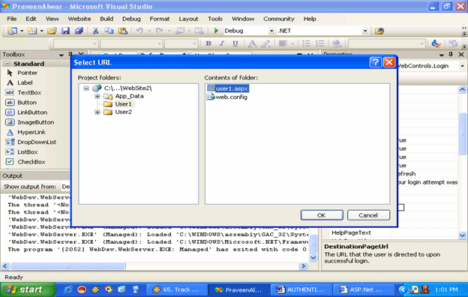Switch to the AUTHENTI... taskbar window

301,289
